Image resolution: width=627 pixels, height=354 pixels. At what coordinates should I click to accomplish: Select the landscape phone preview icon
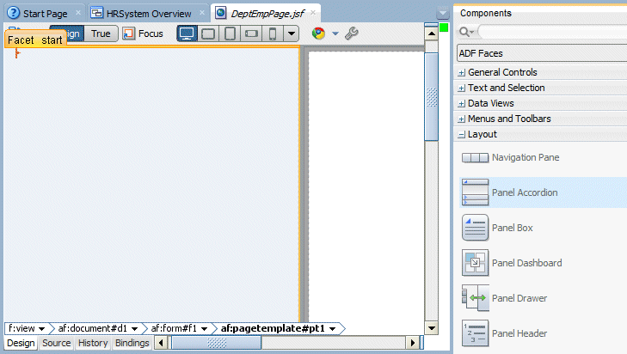(x=251, y=34)
